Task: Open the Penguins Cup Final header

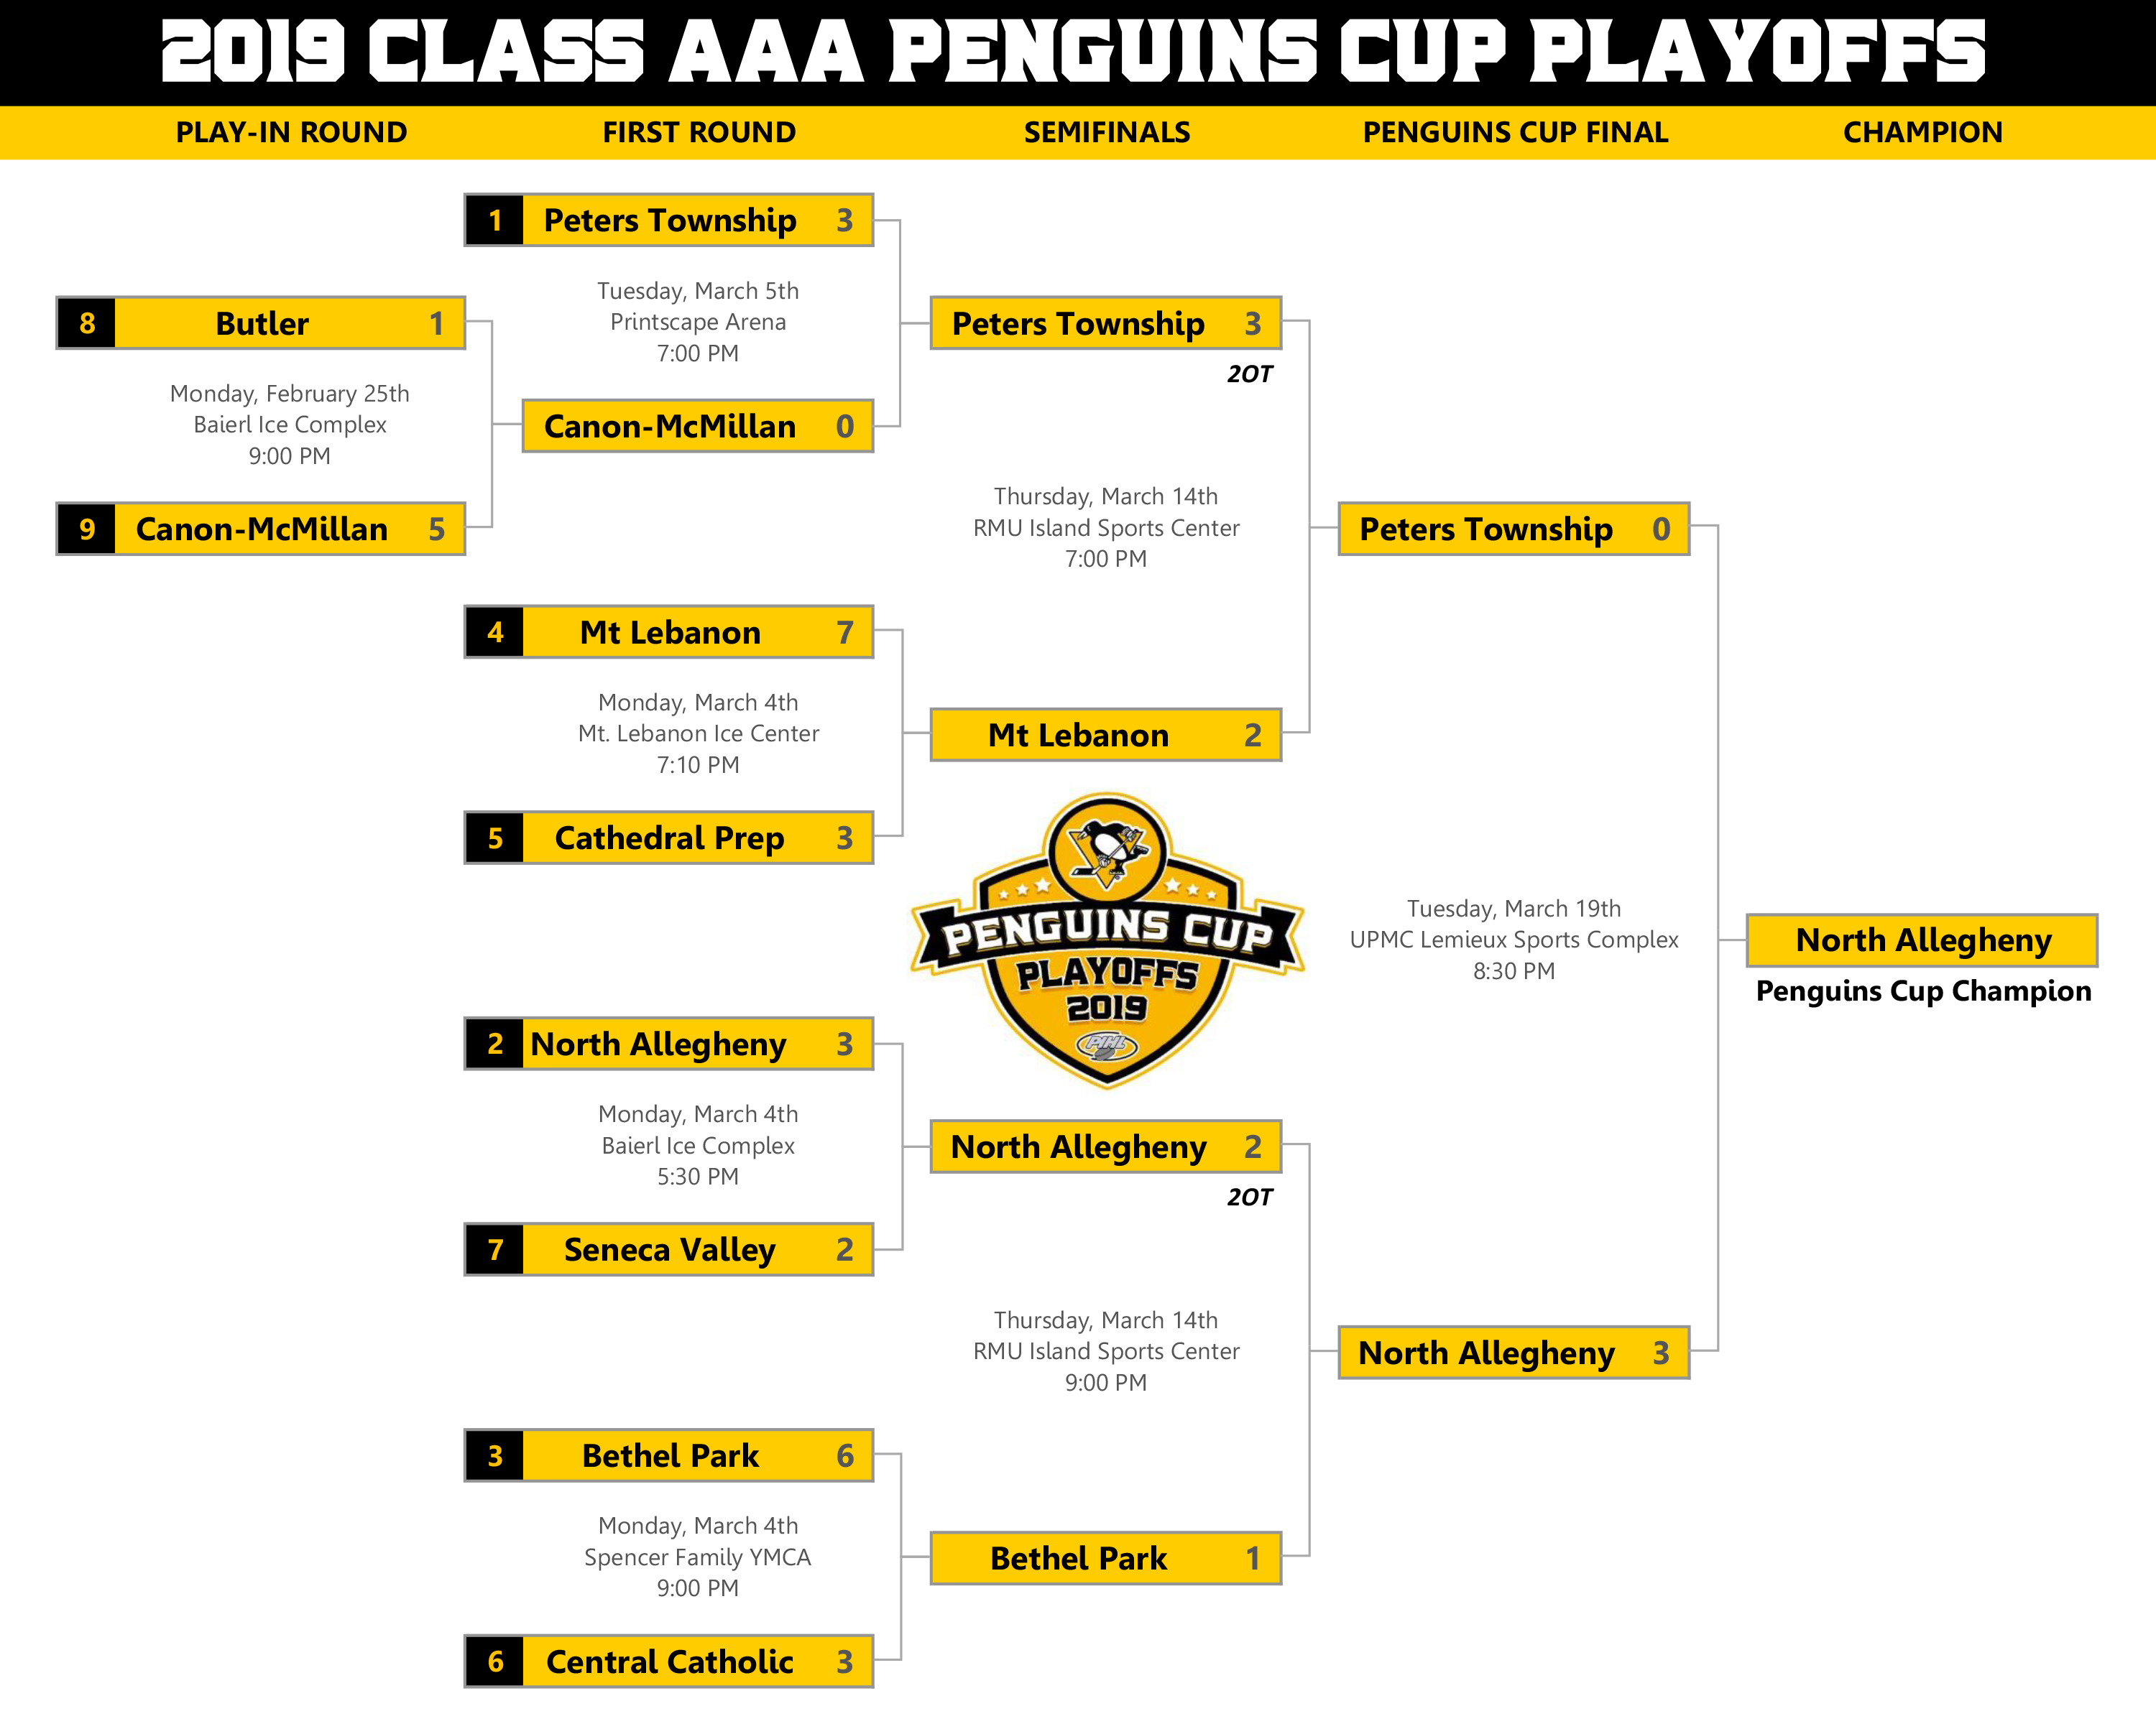Action: pyautogui.click(x=1515, y=132)
